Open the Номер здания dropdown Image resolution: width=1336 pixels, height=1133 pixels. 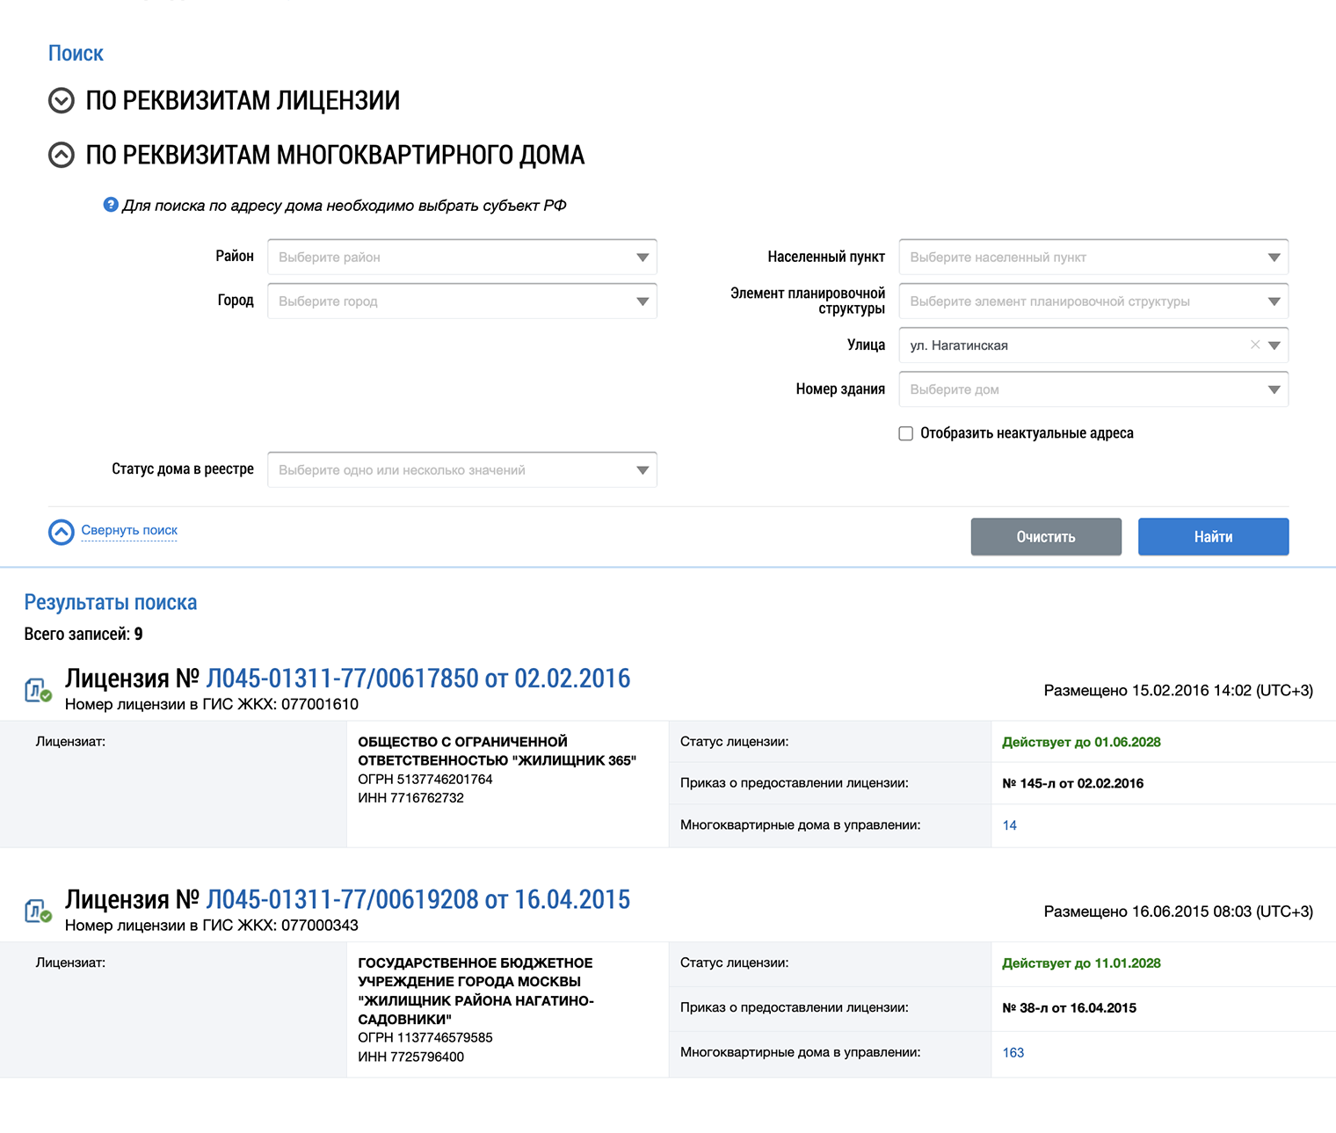(x=1093, y=389)
